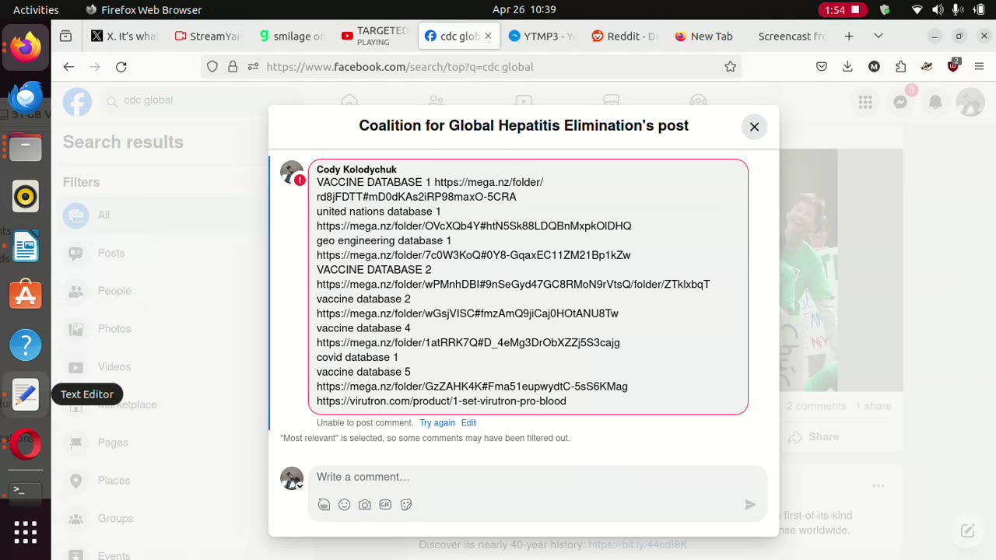
Task: Open the Facebook menu grid icon
Action: click(865, 102)
